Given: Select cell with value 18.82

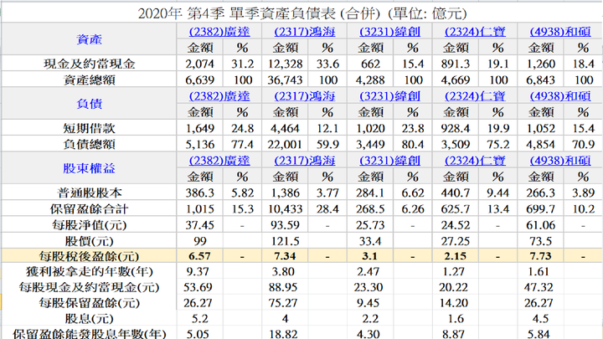Looking at the screenshot, I should (285, 334).
